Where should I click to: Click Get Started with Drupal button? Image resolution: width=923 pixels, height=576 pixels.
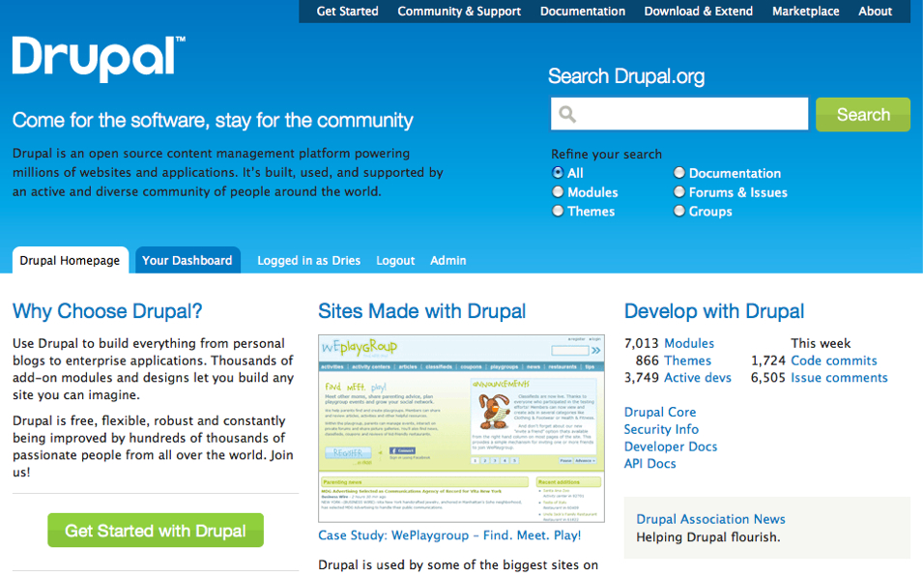[155, 531]
